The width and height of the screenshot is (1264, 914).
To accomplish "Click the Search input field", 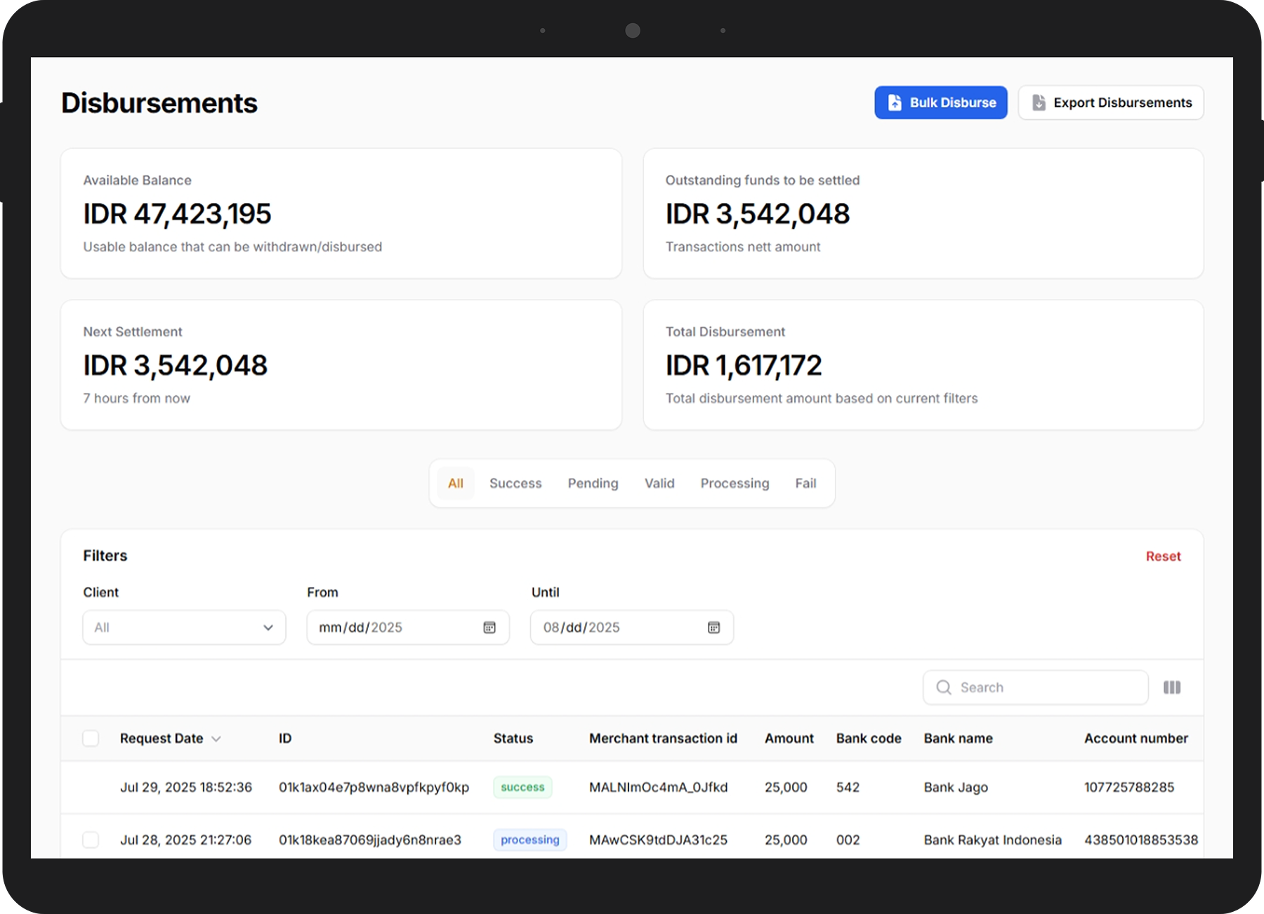I will tap(1046, 687).
